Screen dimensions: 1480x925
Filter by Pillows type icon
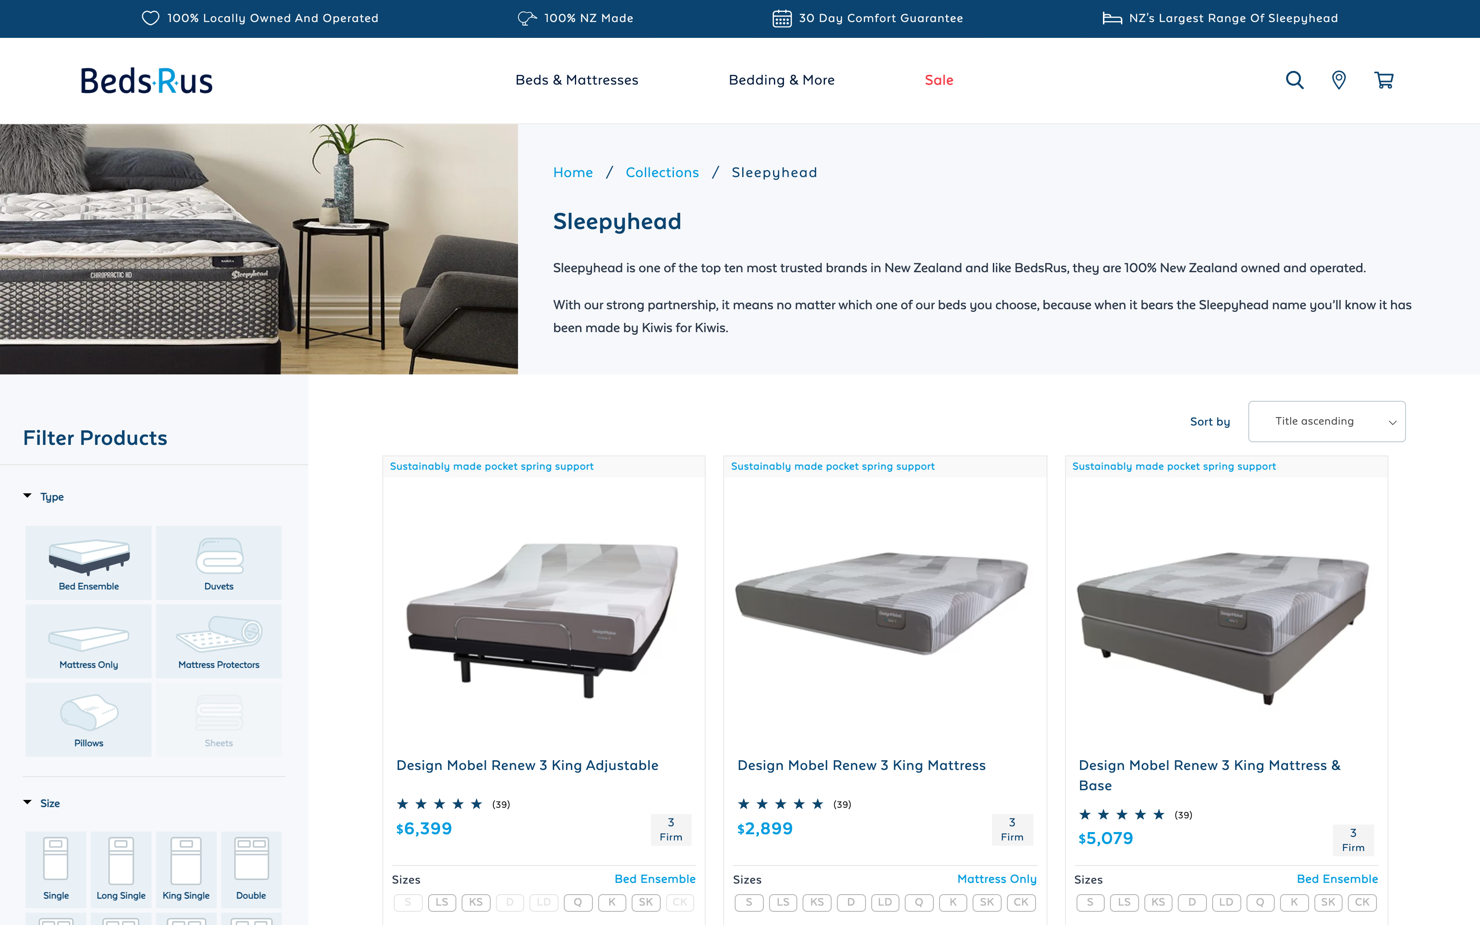tap(89, 719)
